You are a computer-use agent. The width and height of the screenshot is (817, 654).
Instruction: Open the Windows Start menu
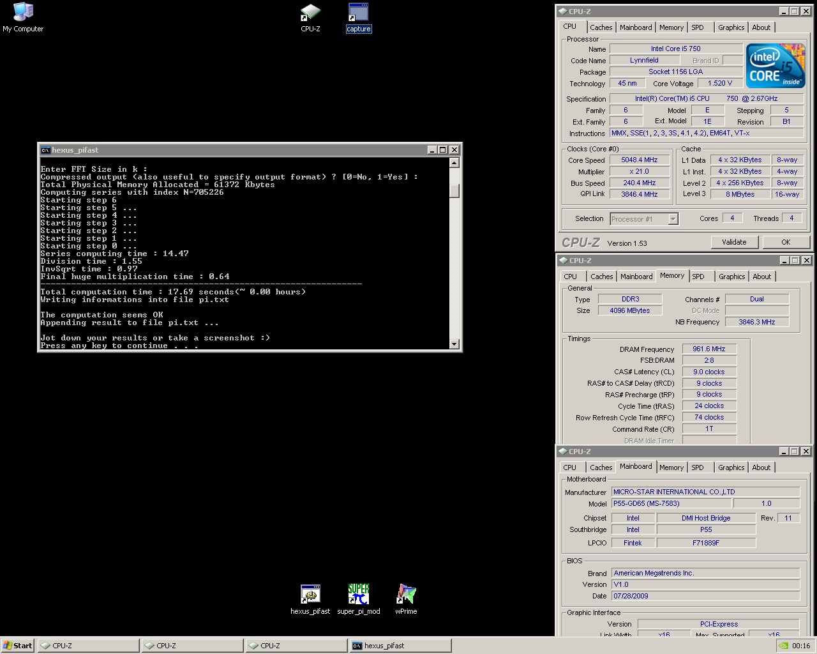pyautogui.click(x=18, y=646)
